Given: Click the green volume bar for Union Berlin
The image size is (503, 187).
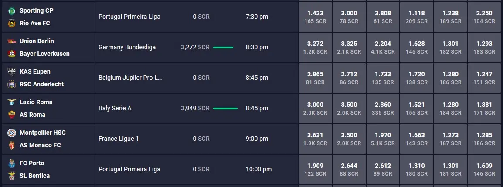Looking at the screenshot, I should 223,48.
